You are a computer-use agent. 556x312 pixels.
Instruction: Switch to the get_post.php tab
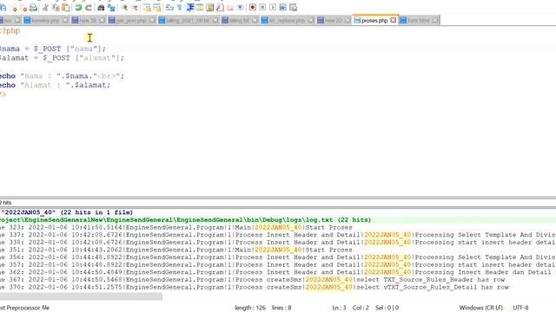pos(131,21)
